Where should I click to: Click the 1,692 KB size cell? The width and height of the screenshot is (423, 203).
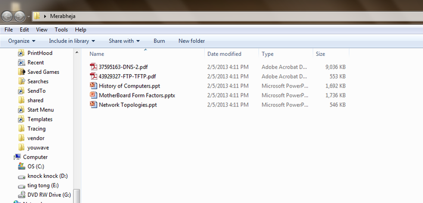(336, 86)
